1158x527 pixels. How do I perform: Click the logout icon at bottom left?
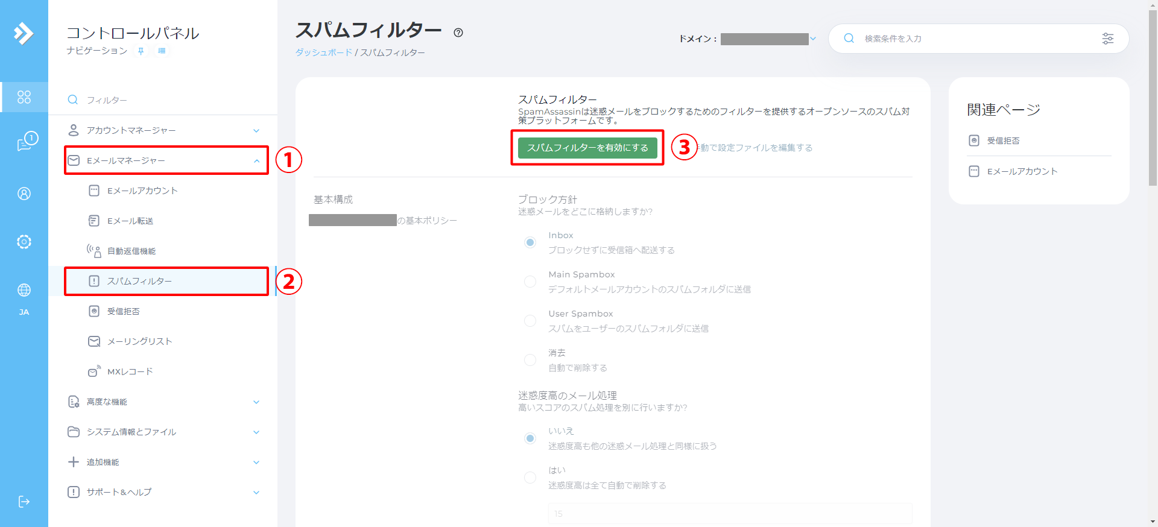pos(24,502)
